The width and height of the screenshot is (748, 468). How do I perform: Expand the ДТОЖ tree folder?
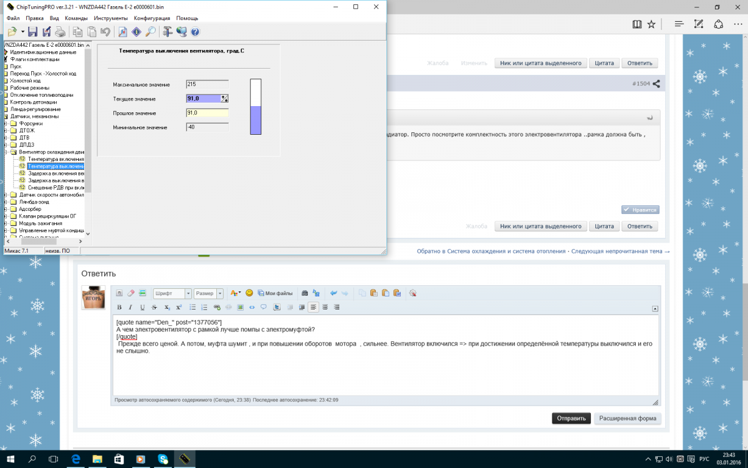click(6, 130)
